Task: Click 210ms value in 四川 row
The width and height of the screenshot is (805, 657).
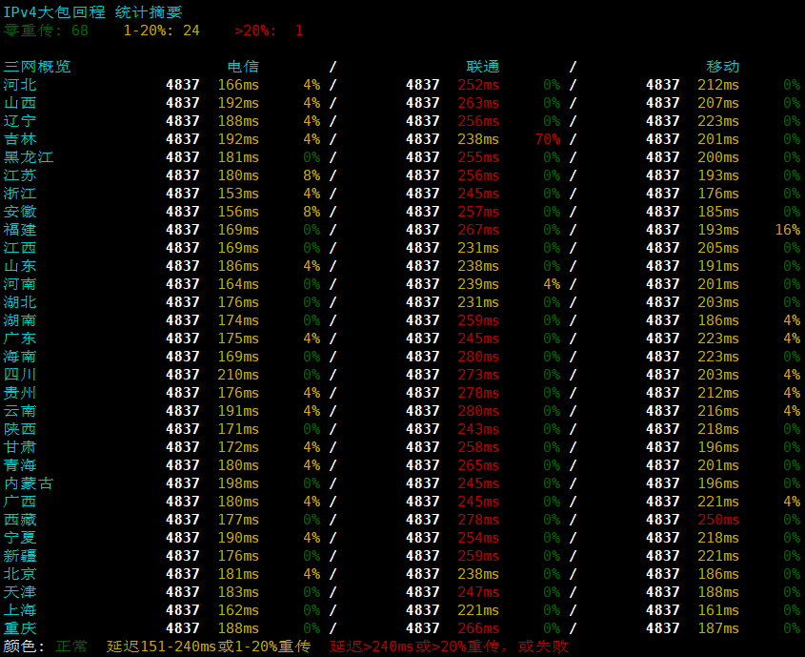Action: point(238,375)
